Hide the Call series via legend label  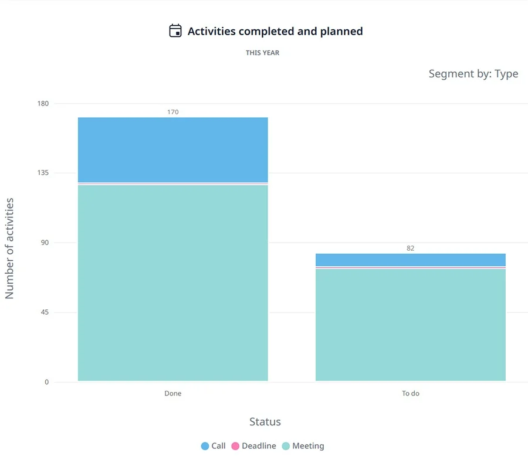pyautogui.click(x=218, y=446)
